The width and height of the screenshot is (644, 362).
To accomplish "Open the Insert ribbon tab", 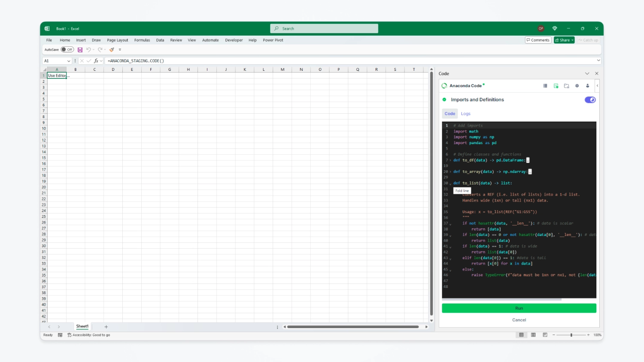I will pos(81,40).
